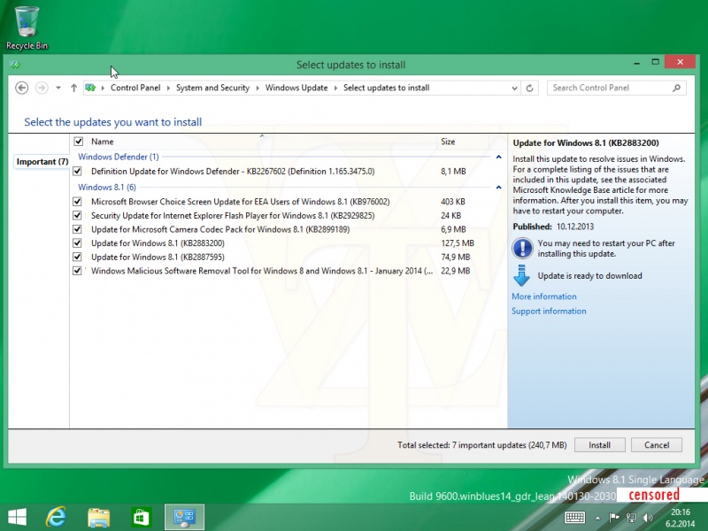This screenshot has width=708, height=531.
Task: Launch Internet Explorer from taskbar
Action: pos(56,517)
